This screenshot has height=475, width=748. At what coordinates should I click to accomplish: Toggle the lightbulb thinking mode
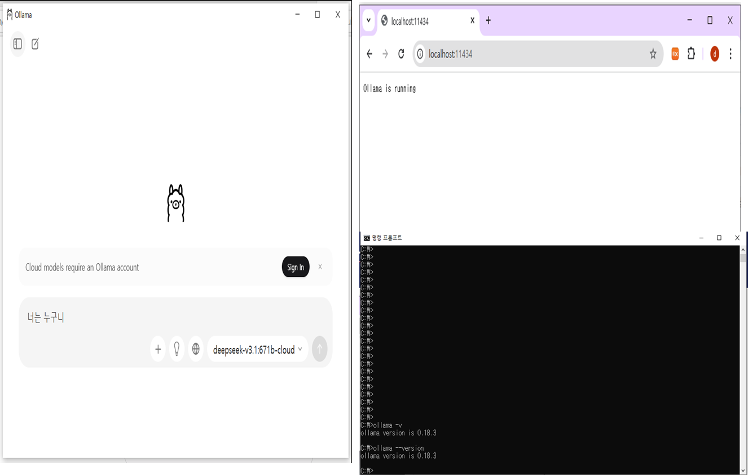(x=177, y=349)
